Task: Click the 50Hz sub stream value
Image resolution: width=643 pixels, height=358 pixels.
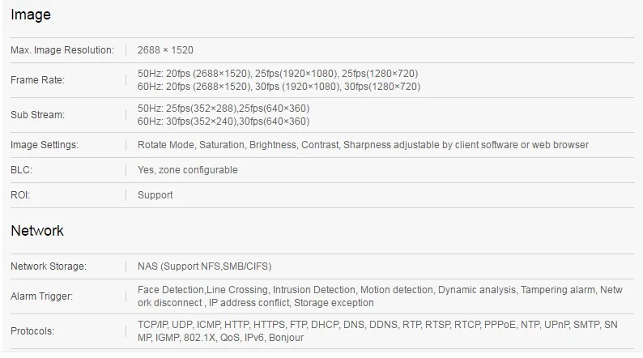Action: (224, 109)
